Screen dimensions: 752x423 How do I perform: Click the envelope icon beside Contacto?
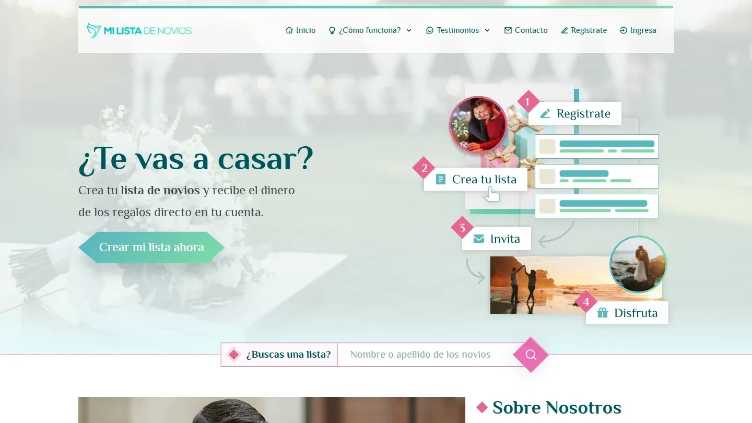[508, 30]
